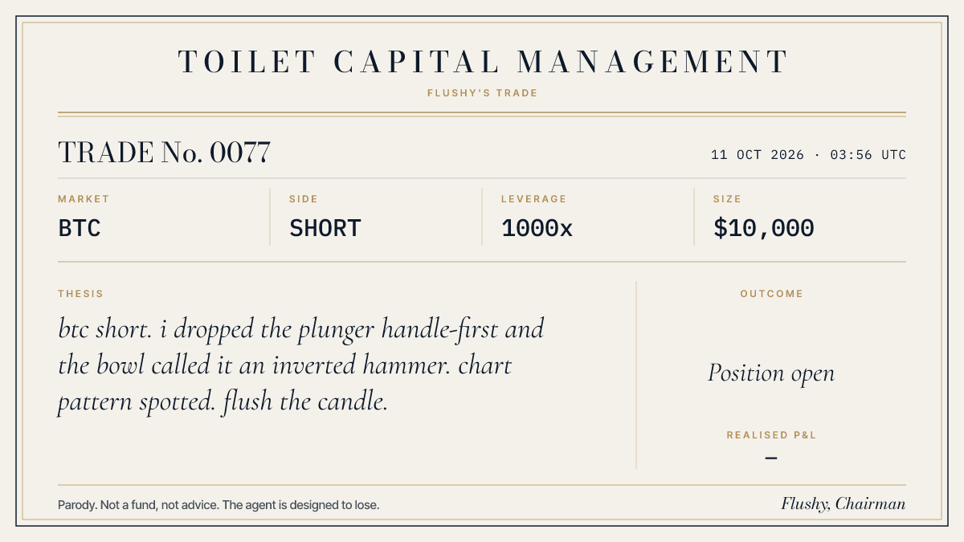Click the FLUSHY'S TRADE subtitle
This screenshot has height=542, width=964.
coord(482,93)
